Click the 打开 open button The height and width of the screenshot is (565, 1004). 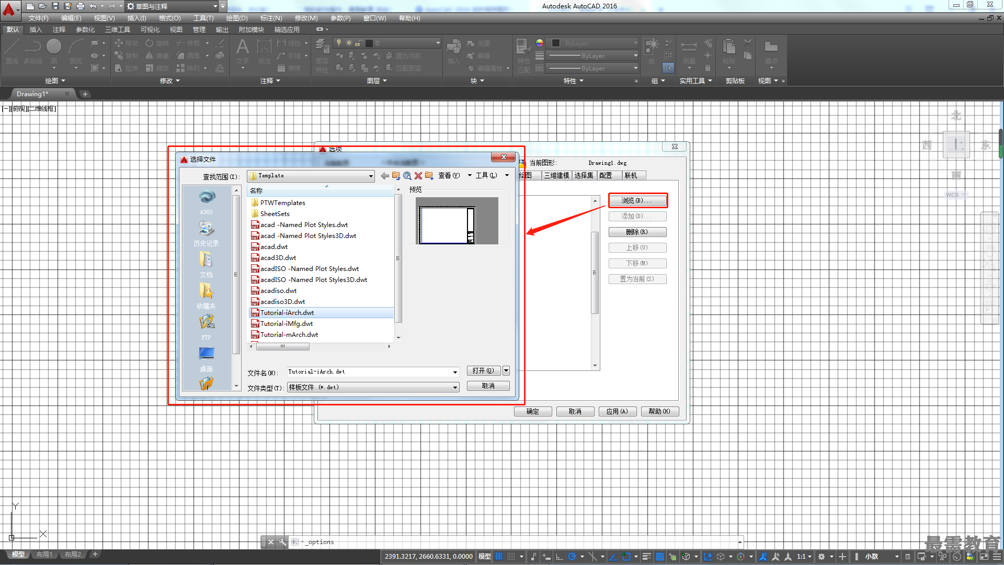(x=483, y=370)
